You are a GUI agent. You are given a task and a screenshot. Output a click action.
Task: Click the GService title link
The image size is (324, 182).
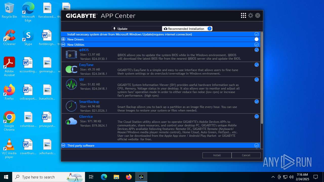tap(86, 117)
